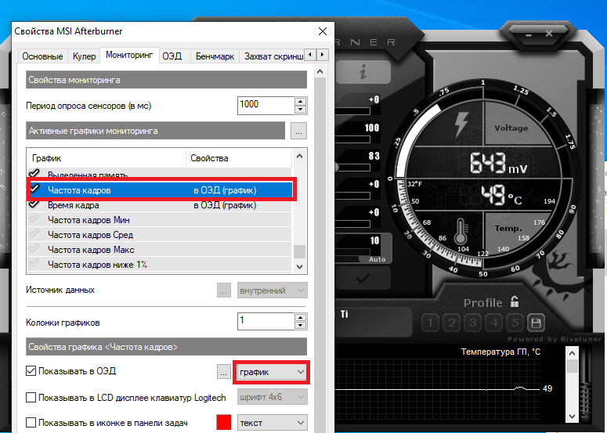Select Afterburner profile slot 4
Image resolution: width=607 pixels, height=433 pixels.
coord(494,323)
